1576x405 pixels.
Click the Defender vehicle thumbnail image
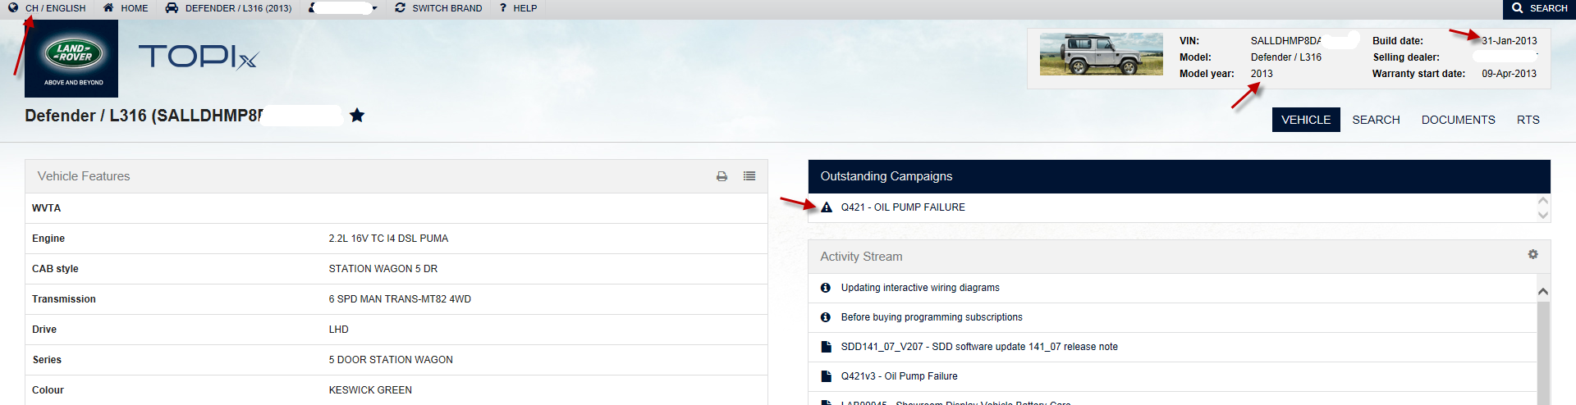point(1102,54)
